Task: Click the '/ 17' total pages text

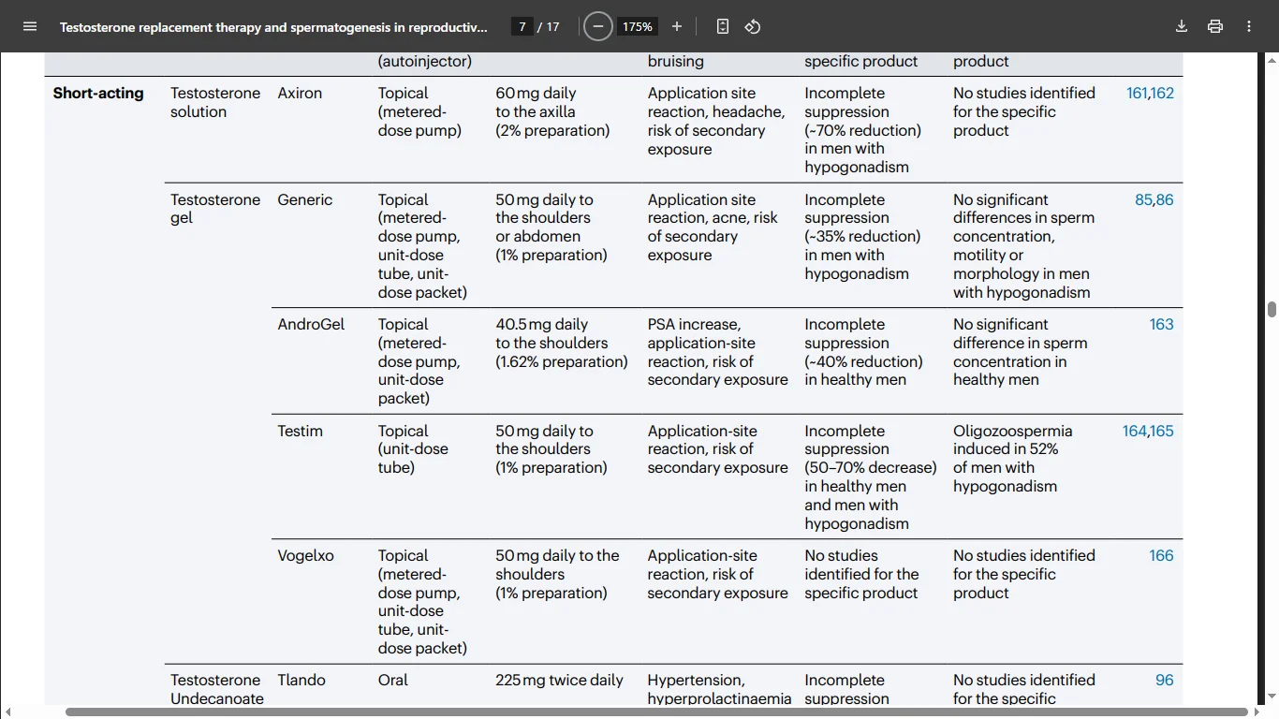Action: point(549,26)
